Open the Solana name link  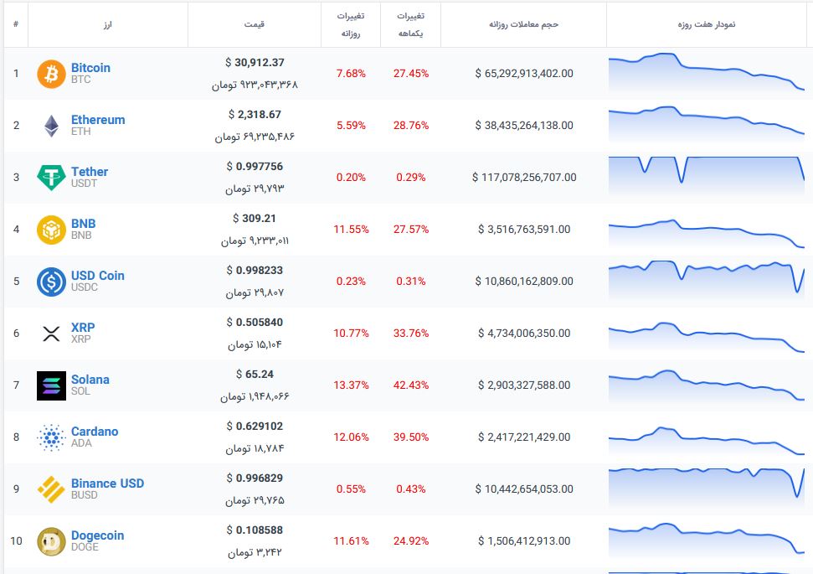pos(90,380)
